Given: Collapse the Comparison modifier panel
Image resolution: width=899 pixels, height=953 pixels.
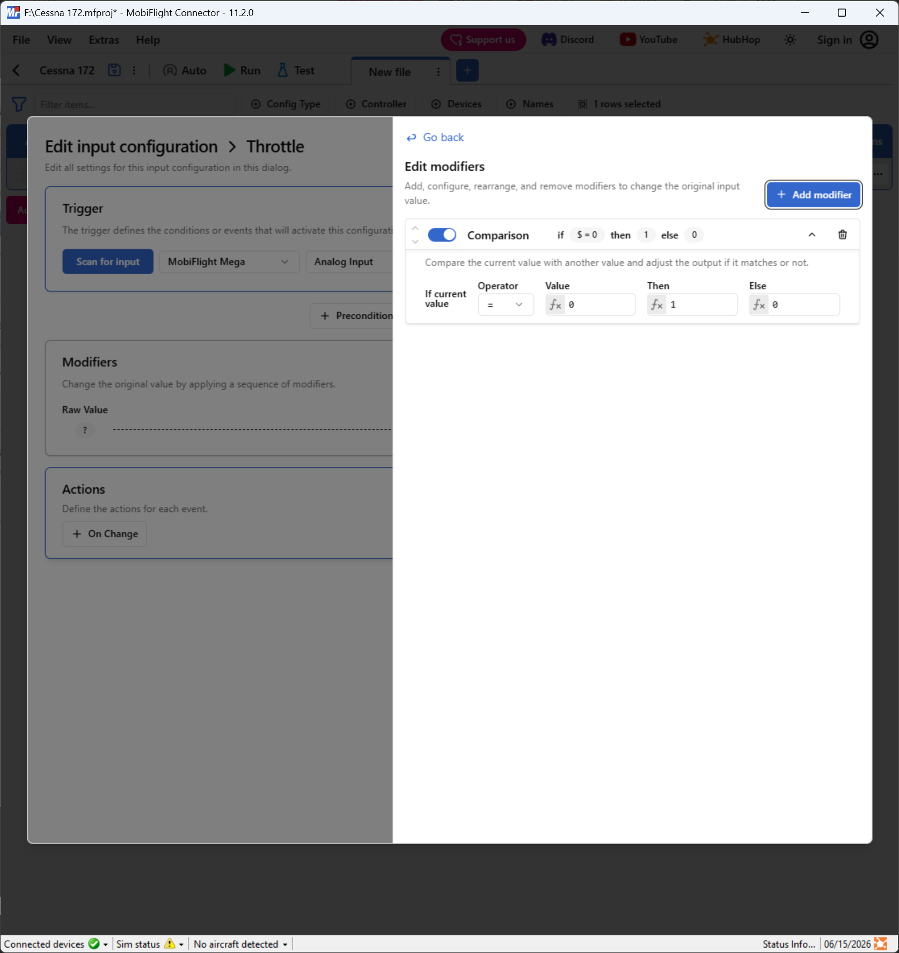Looking at the screenshot, I should 812,234.
